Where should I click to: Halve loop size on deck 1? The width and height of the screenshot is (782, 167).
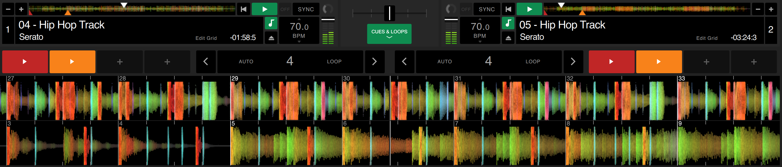click(x=206, y=62)
